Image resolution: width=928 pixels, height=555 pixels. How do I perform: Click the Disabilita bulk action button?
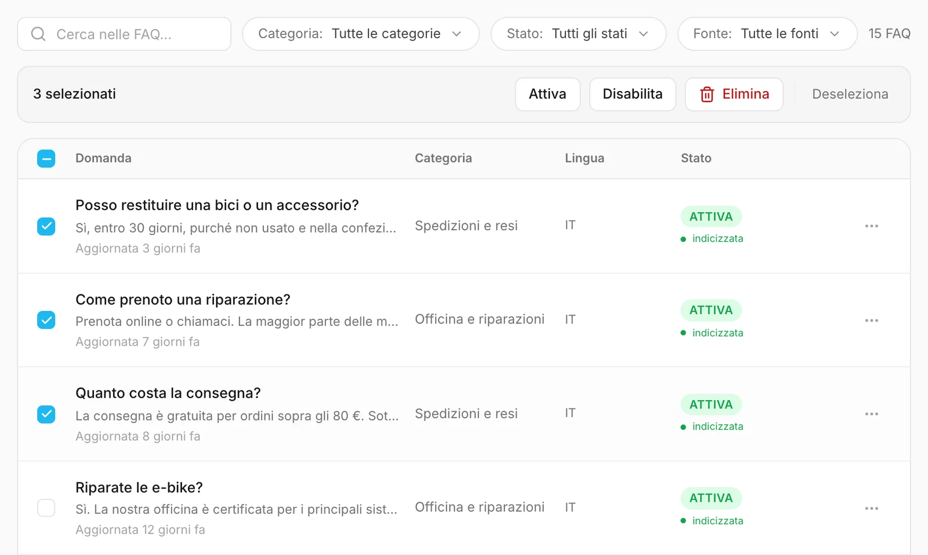click(x=633, y=94)
